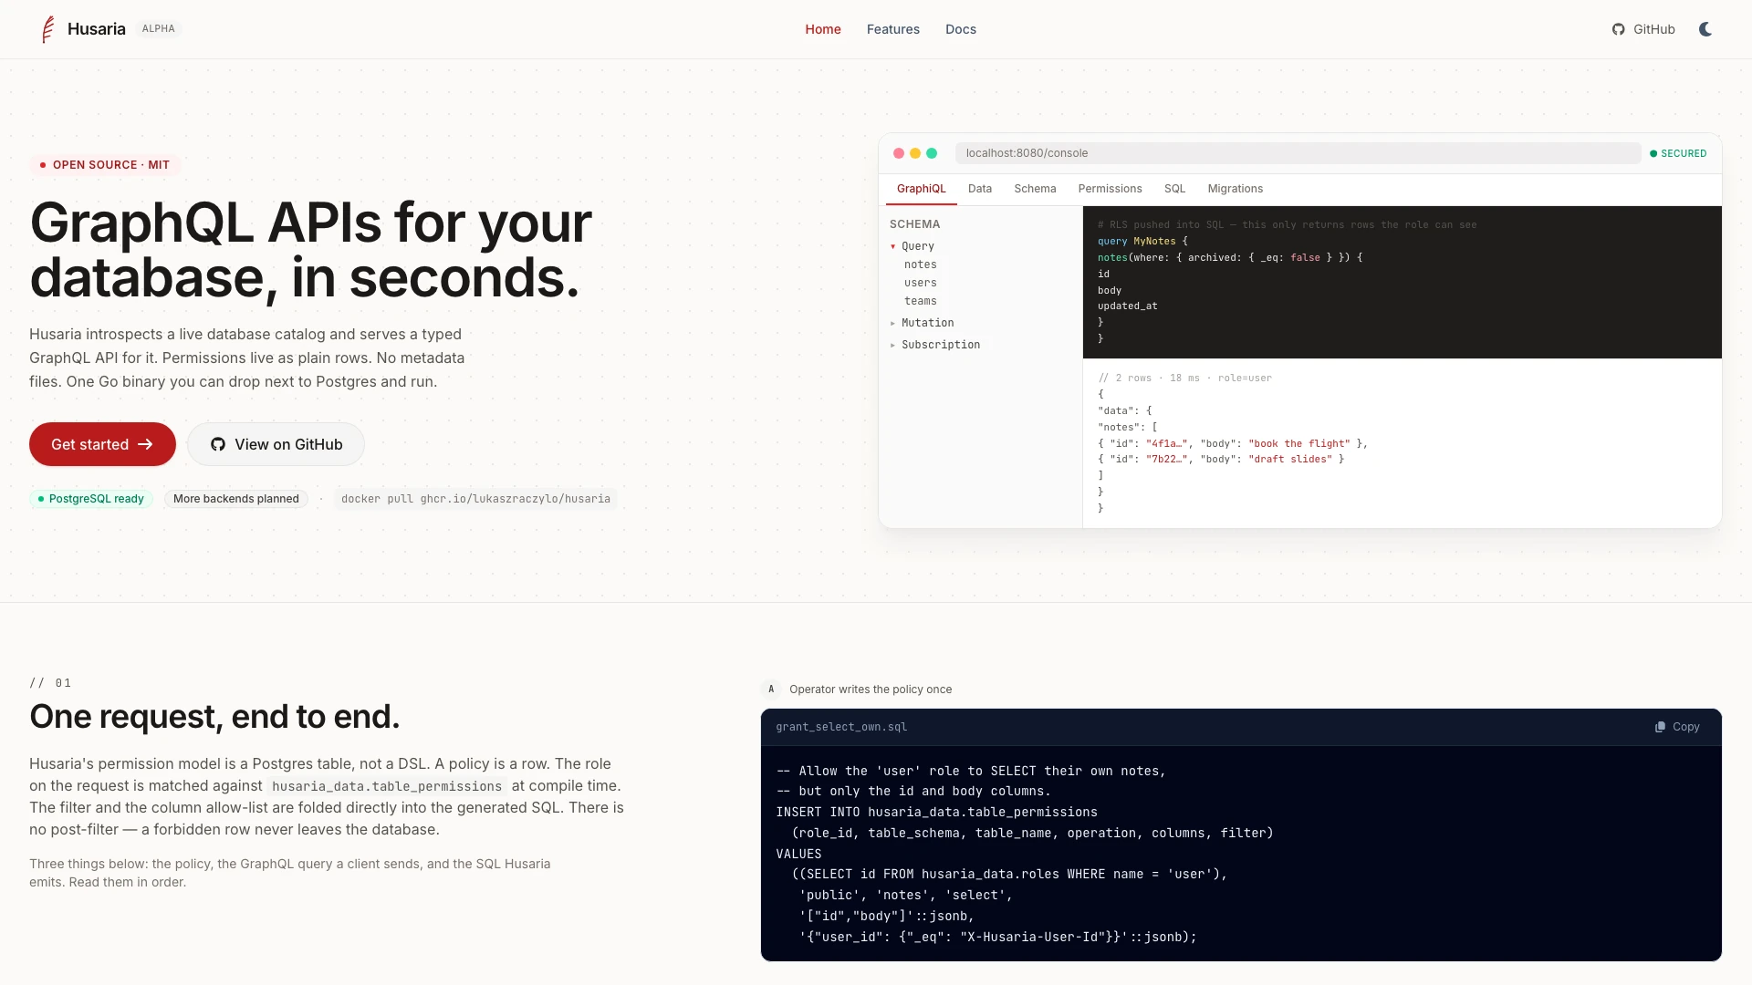Go to the Home nav item

click(x=823, y=29)
